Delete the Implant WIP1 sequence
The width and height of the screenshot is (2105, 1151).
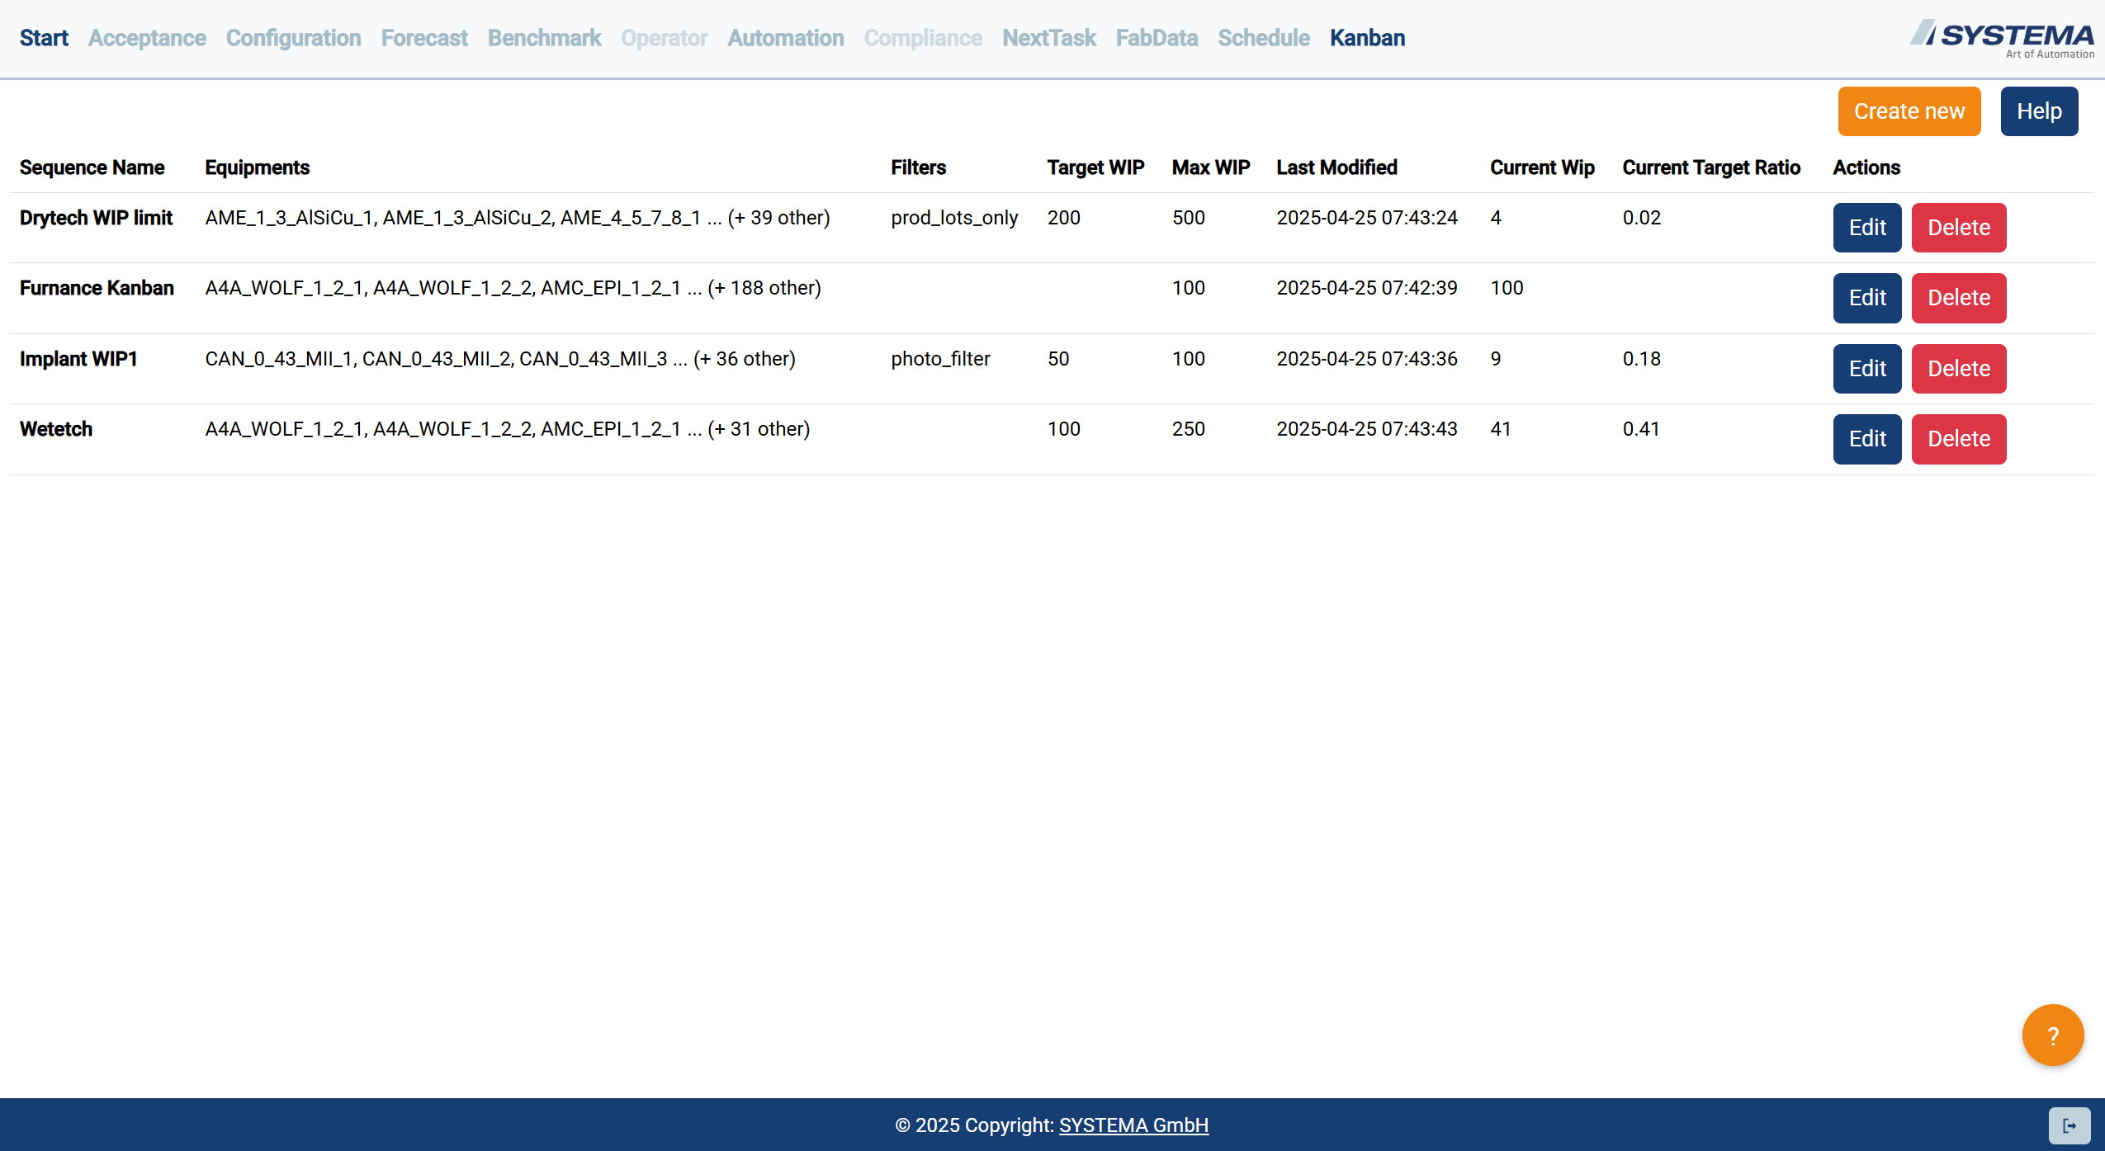pyautogui.click(x=1958, y=369)
